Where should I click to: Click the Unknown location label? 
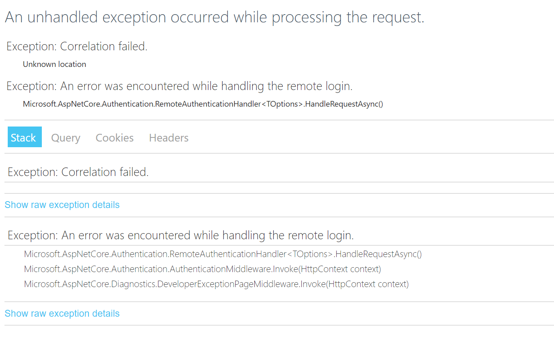[x=54, y=64]
